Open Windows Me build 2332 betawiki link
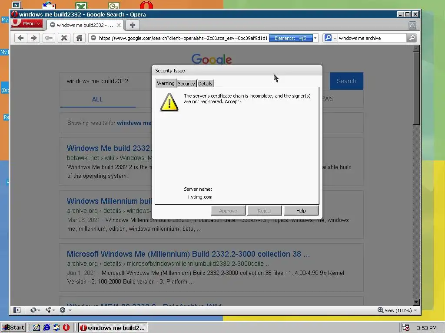The height and width of the screenshot is (333, 445). click(109, 148)
